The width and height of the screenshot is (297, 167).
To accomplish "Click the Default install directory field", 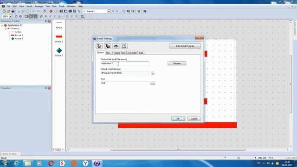I will tap(125, 73).
